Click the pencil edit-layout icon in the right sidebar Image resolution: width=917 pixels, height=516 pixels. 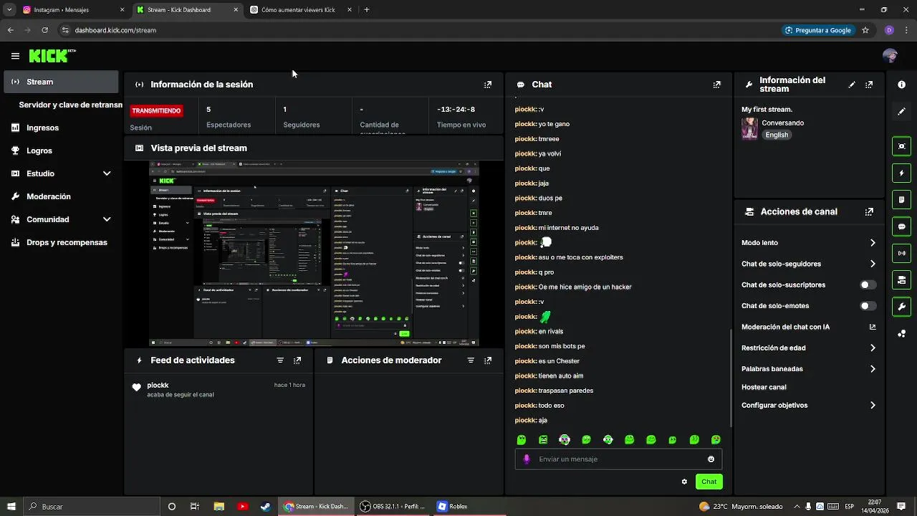tap(901, 112)
